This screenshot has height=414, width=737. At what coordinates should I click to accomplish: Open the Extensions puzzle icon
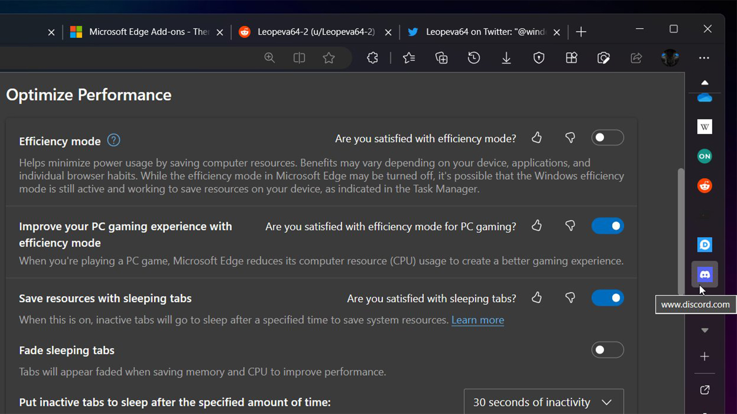(x=372, y=58)
